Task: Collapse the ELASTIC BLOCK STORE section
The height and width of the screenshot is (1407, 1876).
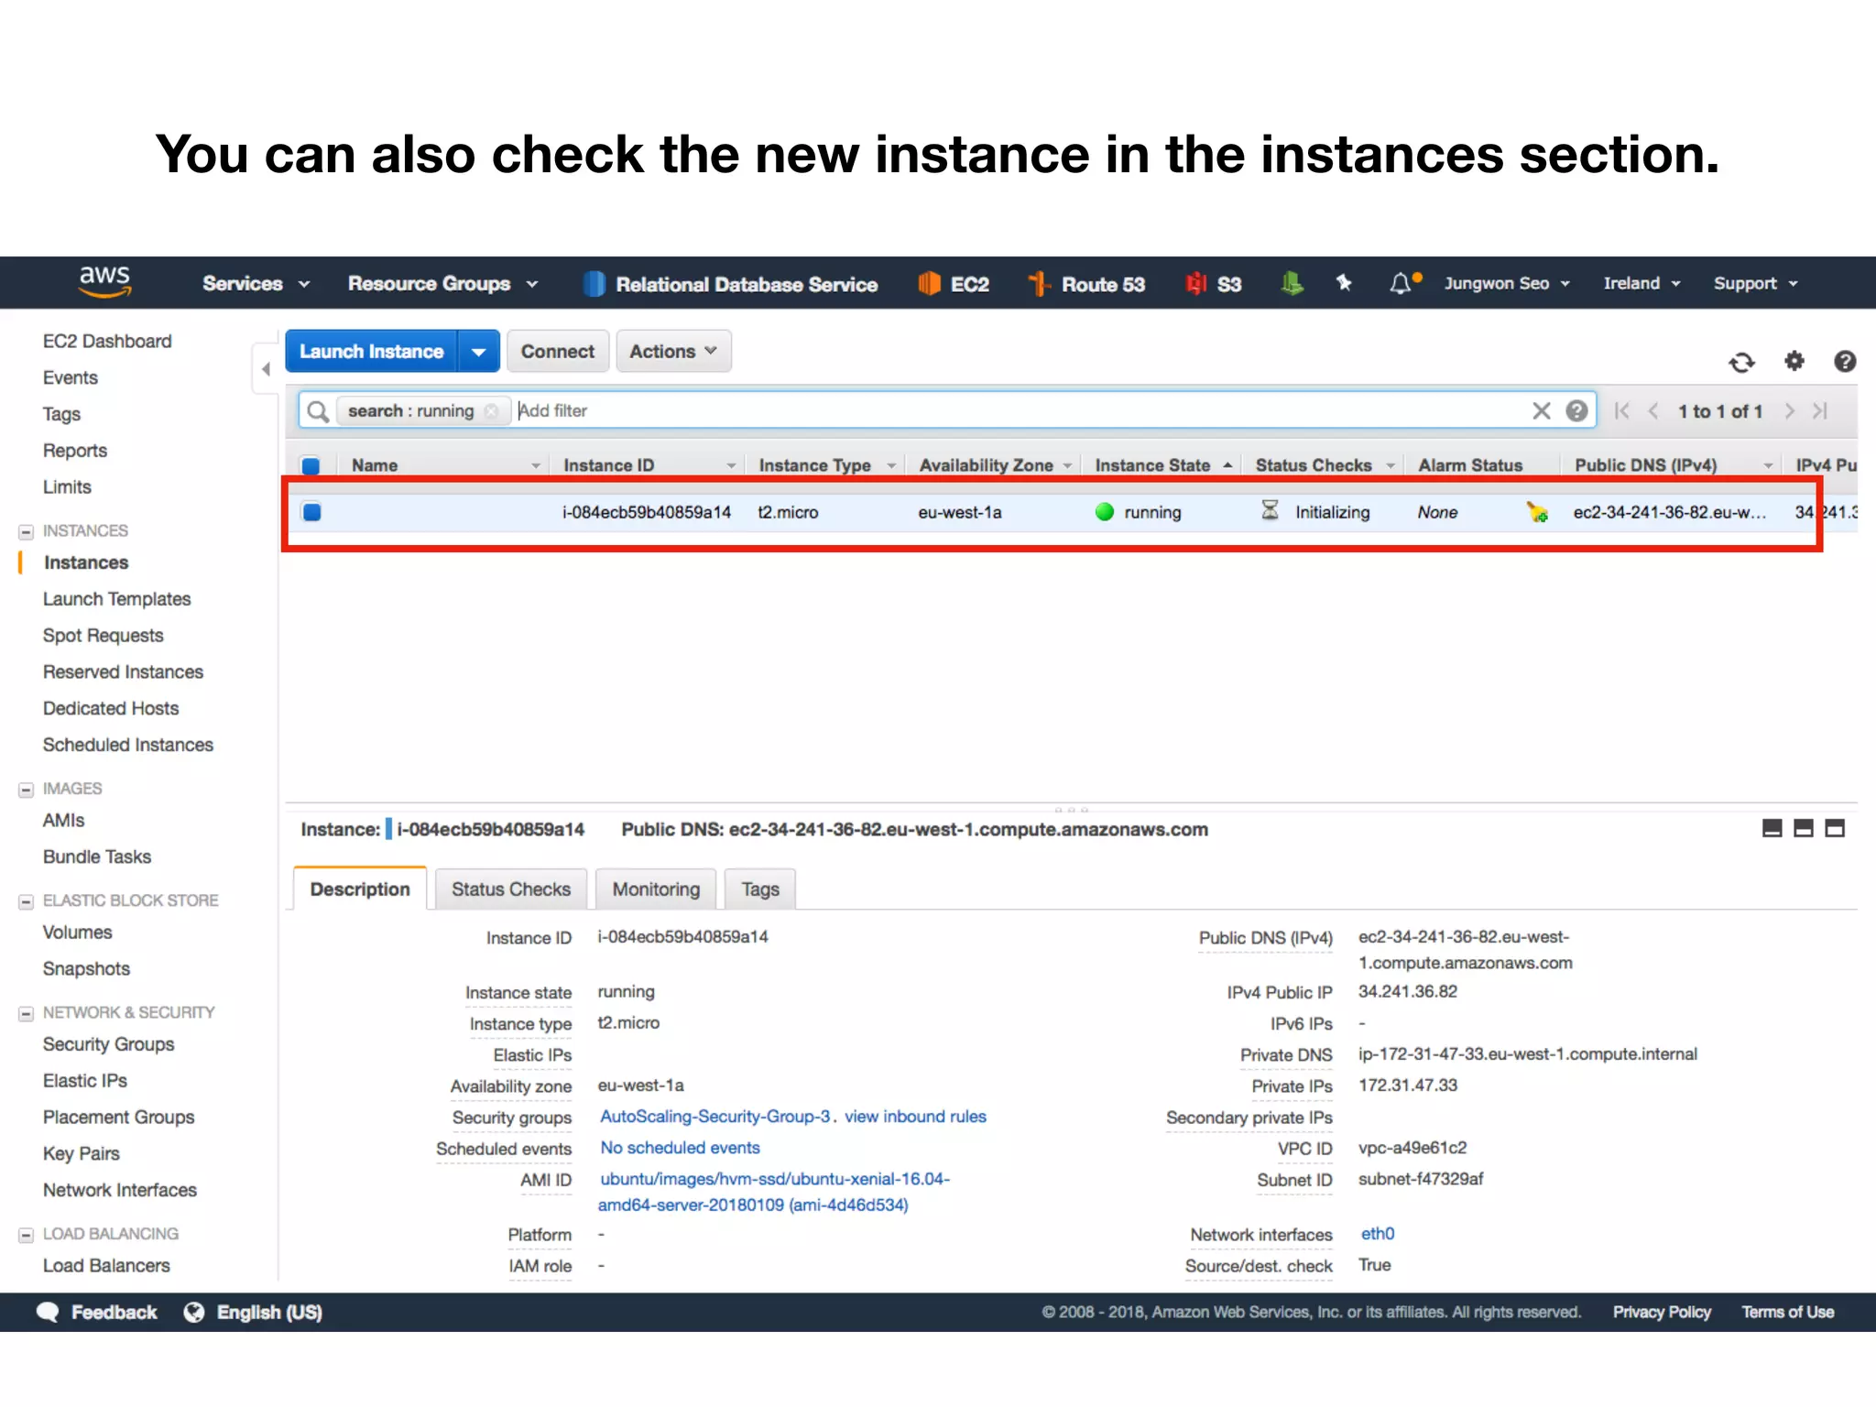Action: 27,901
